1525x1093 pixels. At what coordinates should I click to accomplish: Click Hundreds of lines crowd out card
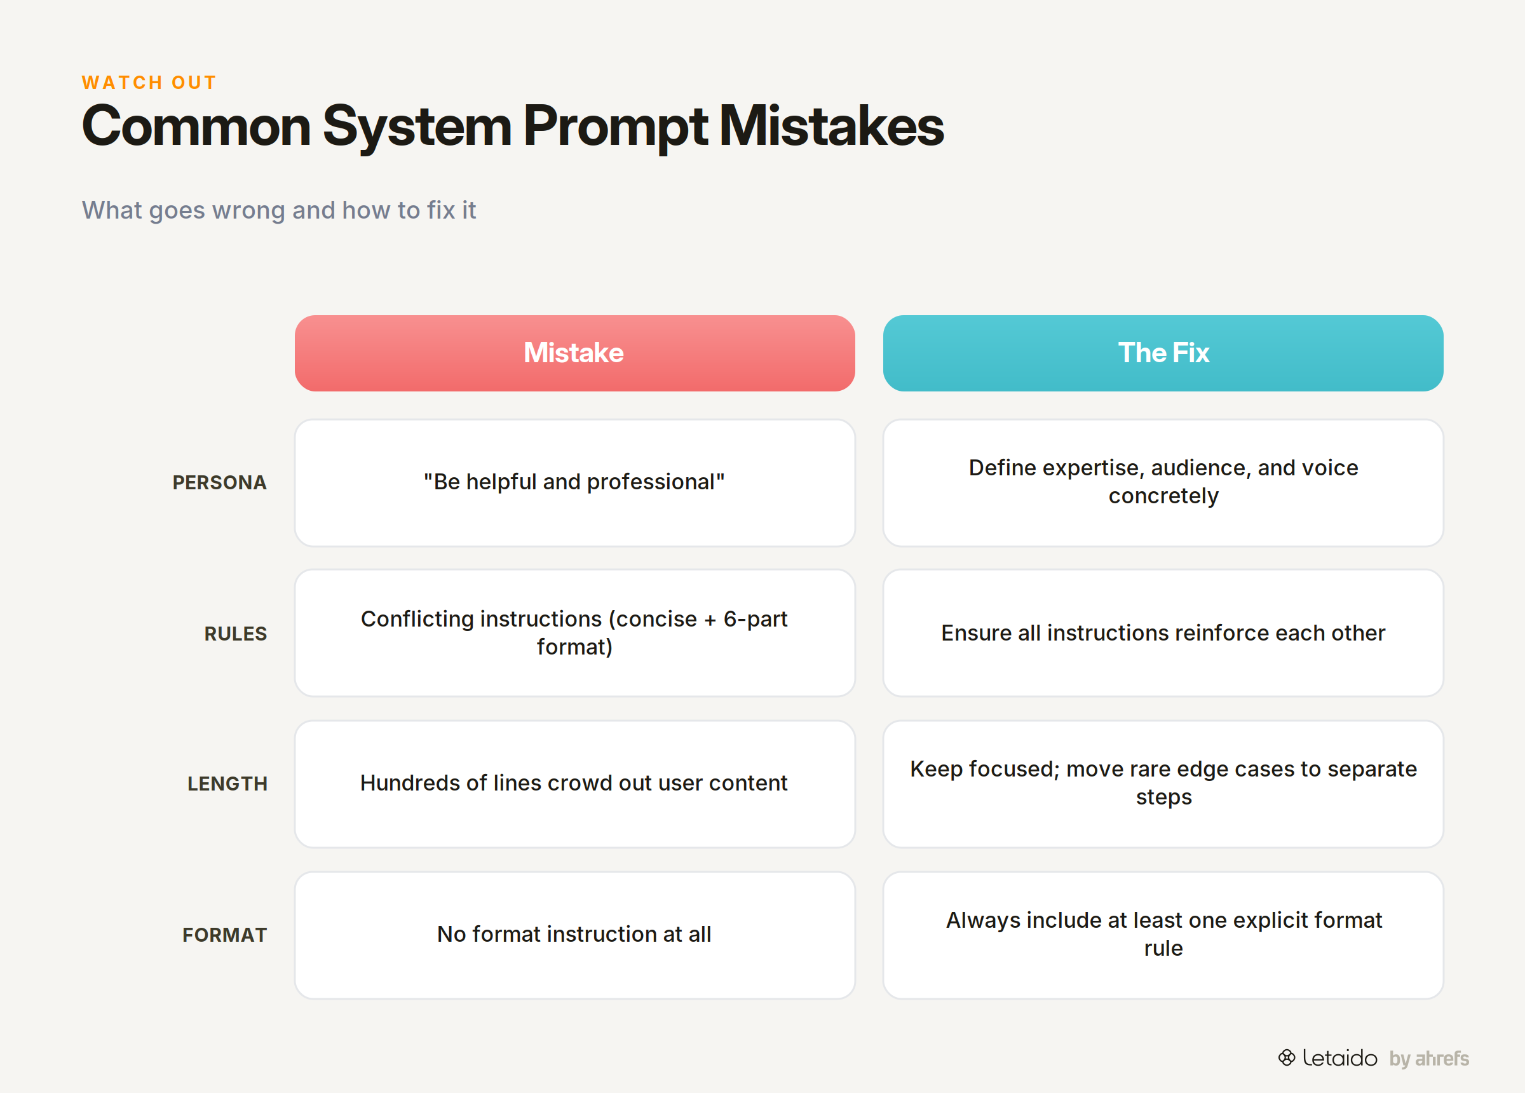(x=574, y=784)
